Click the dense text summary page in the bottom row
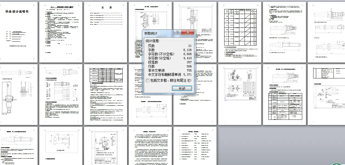Viewport: 345px width, 165px height. [x=150, y=145]
